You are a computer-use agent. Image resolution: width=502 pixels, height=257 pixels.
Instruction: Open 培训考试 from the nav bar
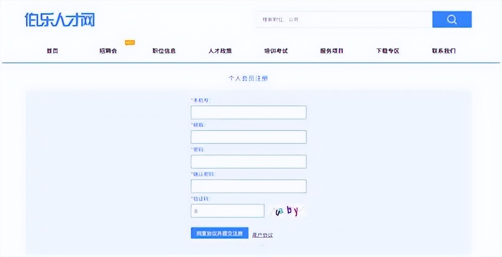click(x=276, y=51)
